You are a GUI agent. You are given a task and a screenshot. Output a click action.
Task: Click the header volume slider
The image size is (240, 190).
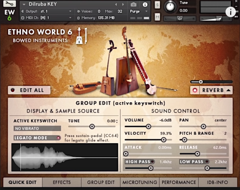click(x=216, y=19)
